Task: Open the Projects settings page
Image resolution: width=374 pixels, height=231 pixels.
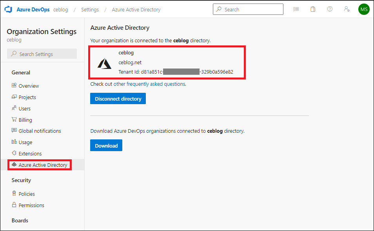Action: tap(27, 97)
